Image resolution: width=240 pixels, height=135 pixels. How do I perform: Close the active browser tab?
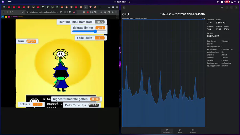coord(86,7)
